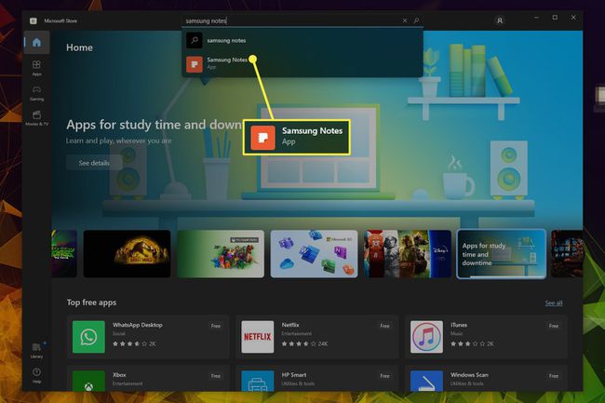Click the 'Home' page heading

79,47
